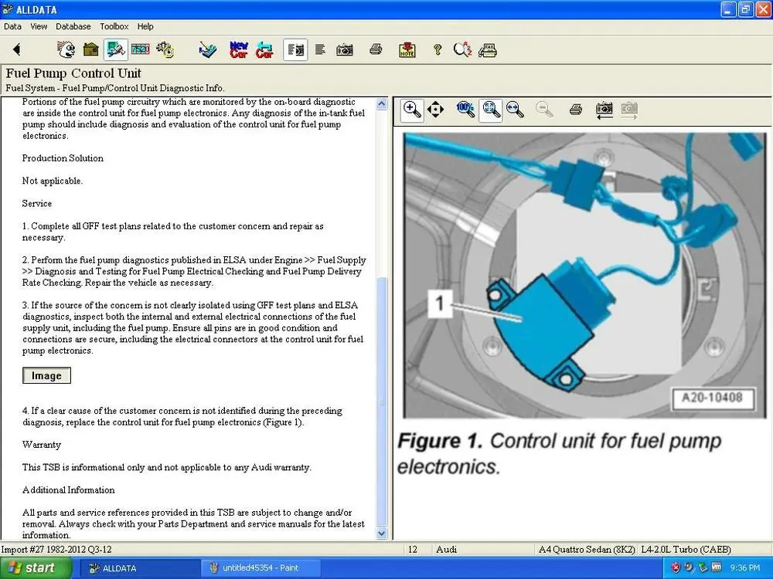The image size is (773, 579).
Task: Select the zoom in tool on image toolbar
Action: (x=411, y=110)
